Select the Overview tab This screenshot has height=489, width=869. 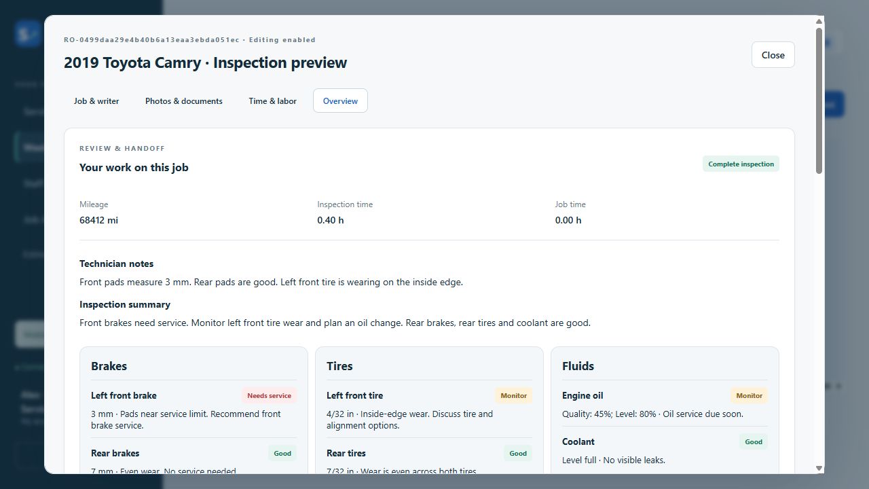340,101
